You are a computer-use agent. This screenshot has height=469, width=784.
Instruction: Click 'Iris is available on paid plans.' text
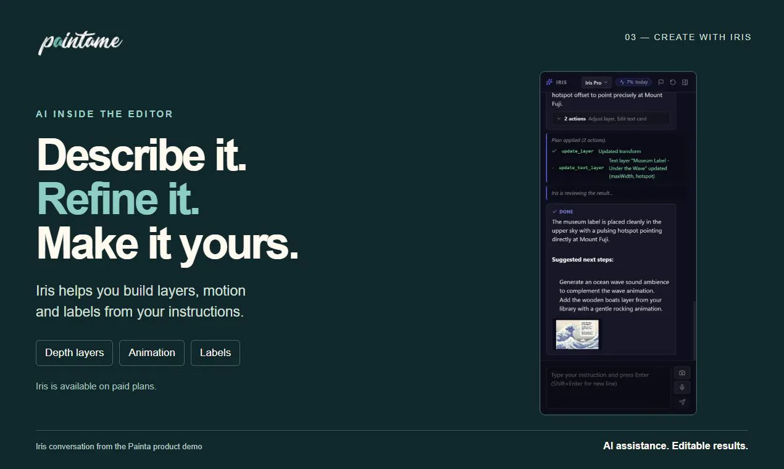[x=96, y=386]
